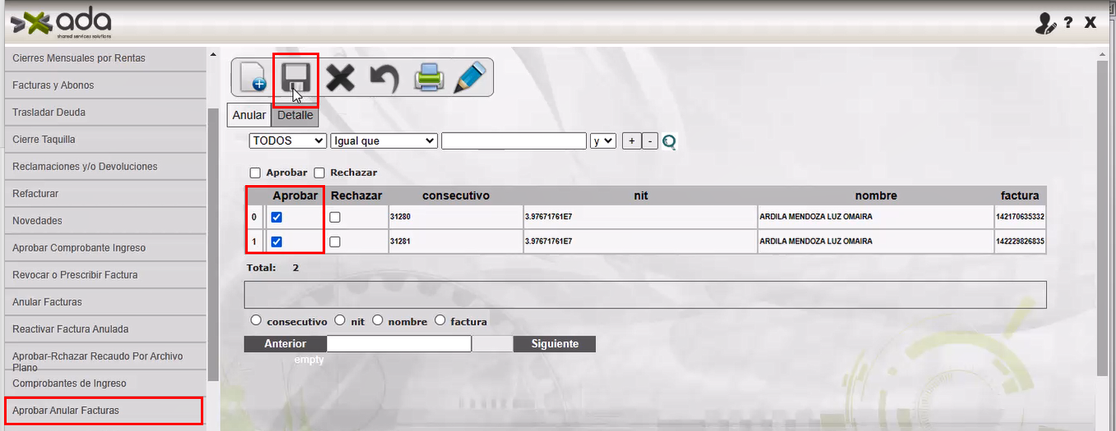Viewport: 1116px width, 431px height.
Task: Save using the floppy disk icon
Action: 295,78
